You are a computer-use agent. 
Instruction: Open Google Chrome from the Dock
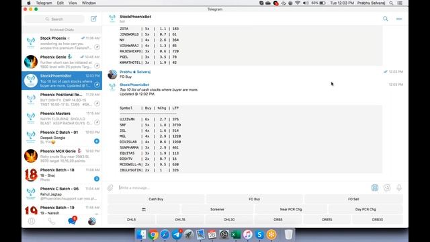coord(153,235)
